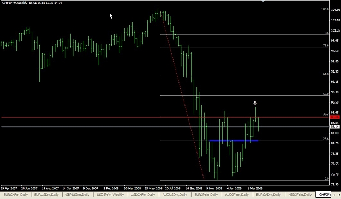Click the red 85.66 price label
The height and width of the screenshot is (199, 341).
335,117
